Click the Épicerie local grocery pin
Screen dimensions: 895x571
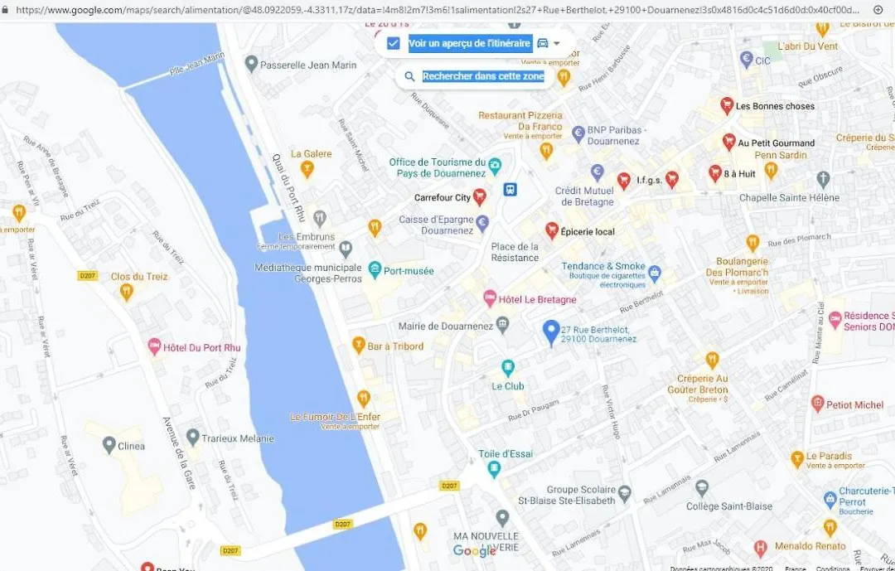[x=551, y=230]
